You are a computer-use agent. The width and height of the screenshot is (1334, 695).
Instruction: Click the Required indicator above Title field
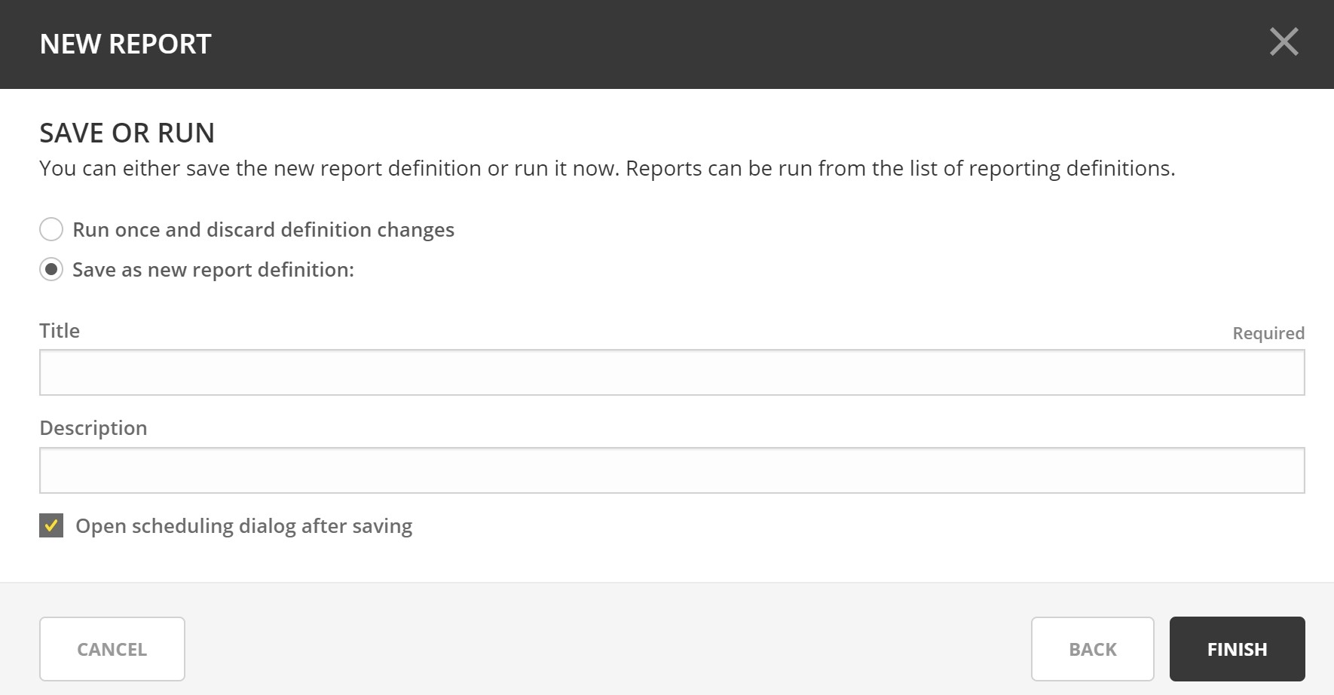coord(1268,333)
